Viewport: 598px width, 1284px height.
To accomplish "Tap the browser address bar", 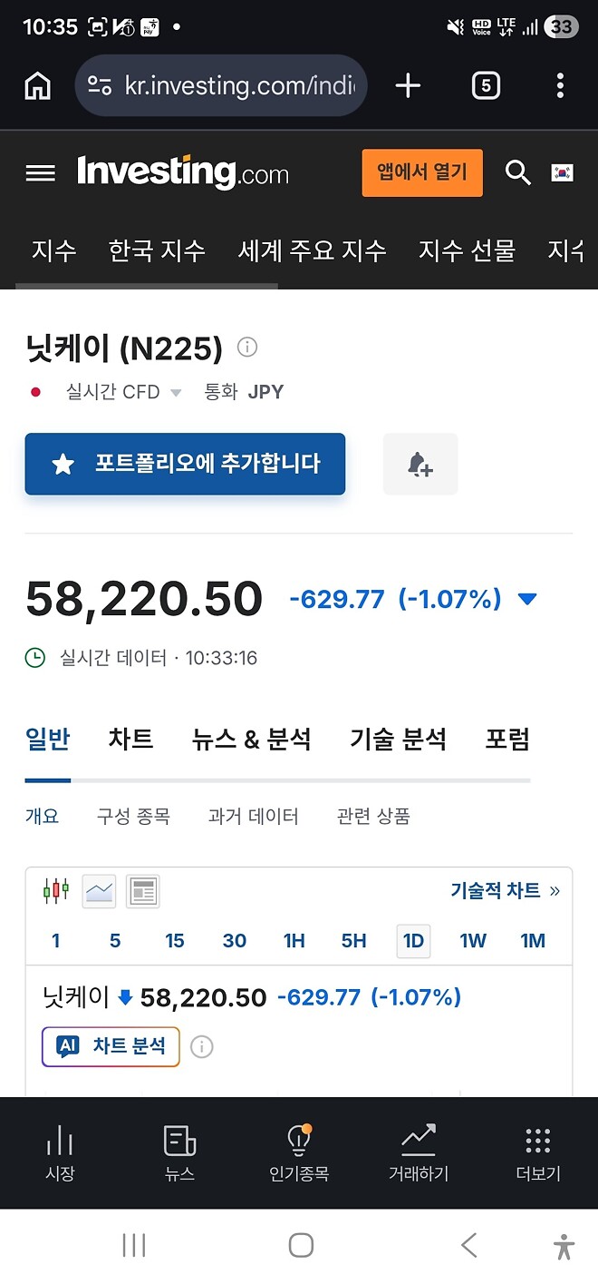I will pyautogui.click(x=220, y=85).
